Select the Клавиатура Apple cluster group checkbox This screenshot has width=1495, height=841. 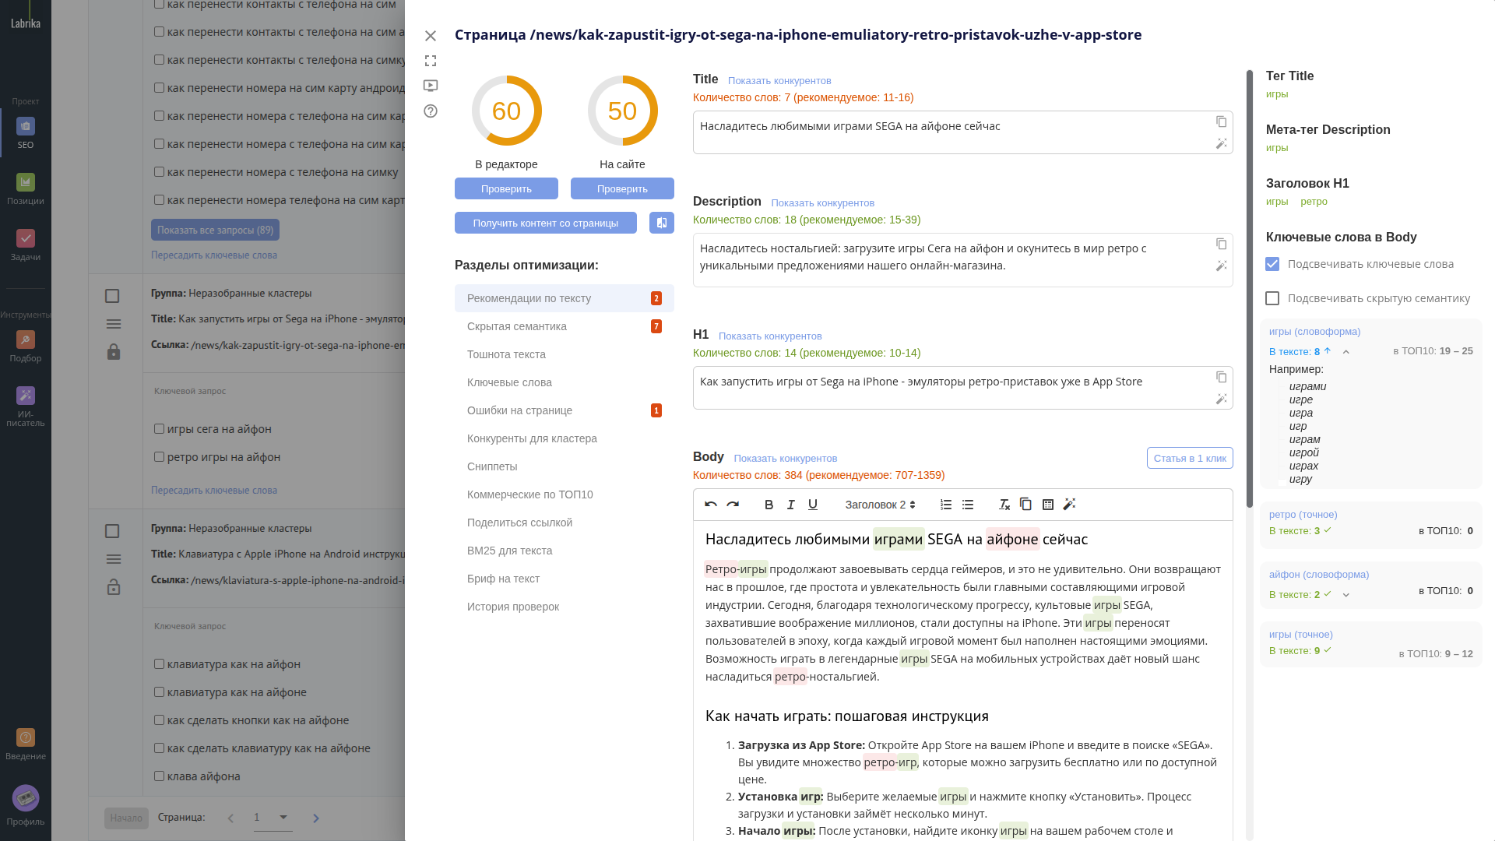(112, 531)
